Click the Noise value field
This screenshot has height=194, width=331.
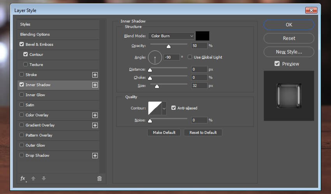[199, 120]
